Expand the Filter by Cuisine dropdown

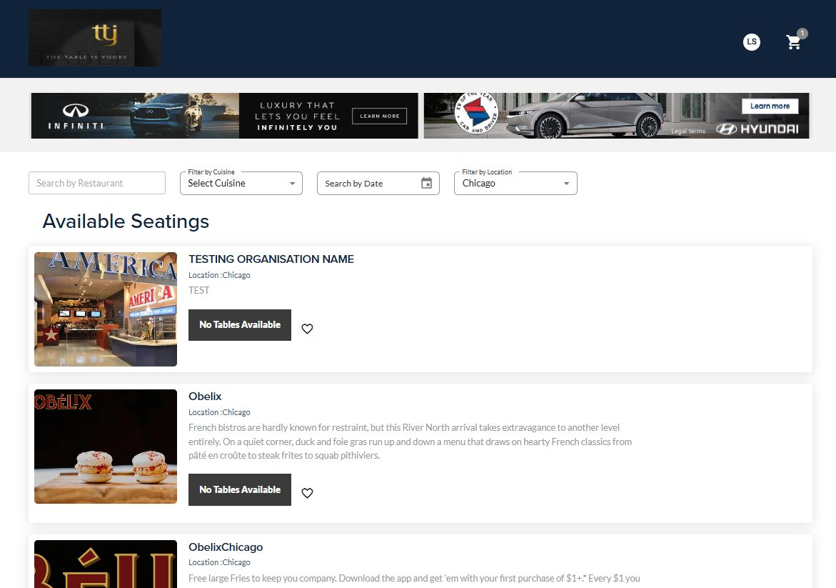241,183
